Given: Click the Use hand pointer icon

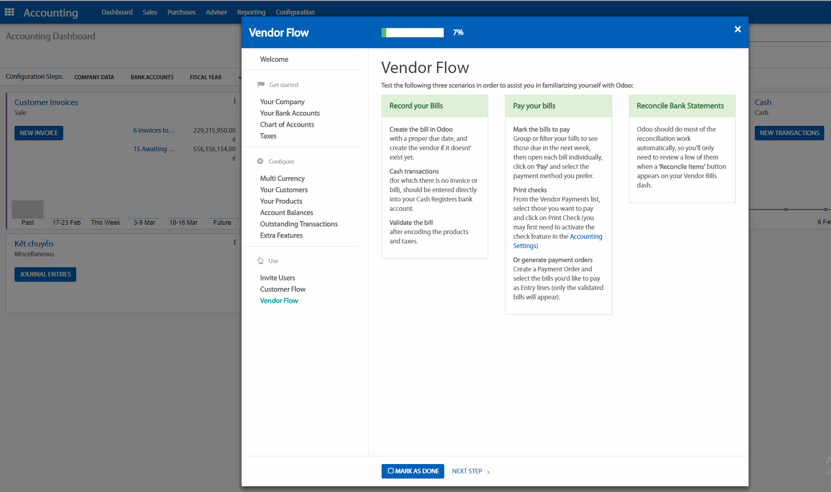Looking at the screenshot, I should (x=260, y=261).
